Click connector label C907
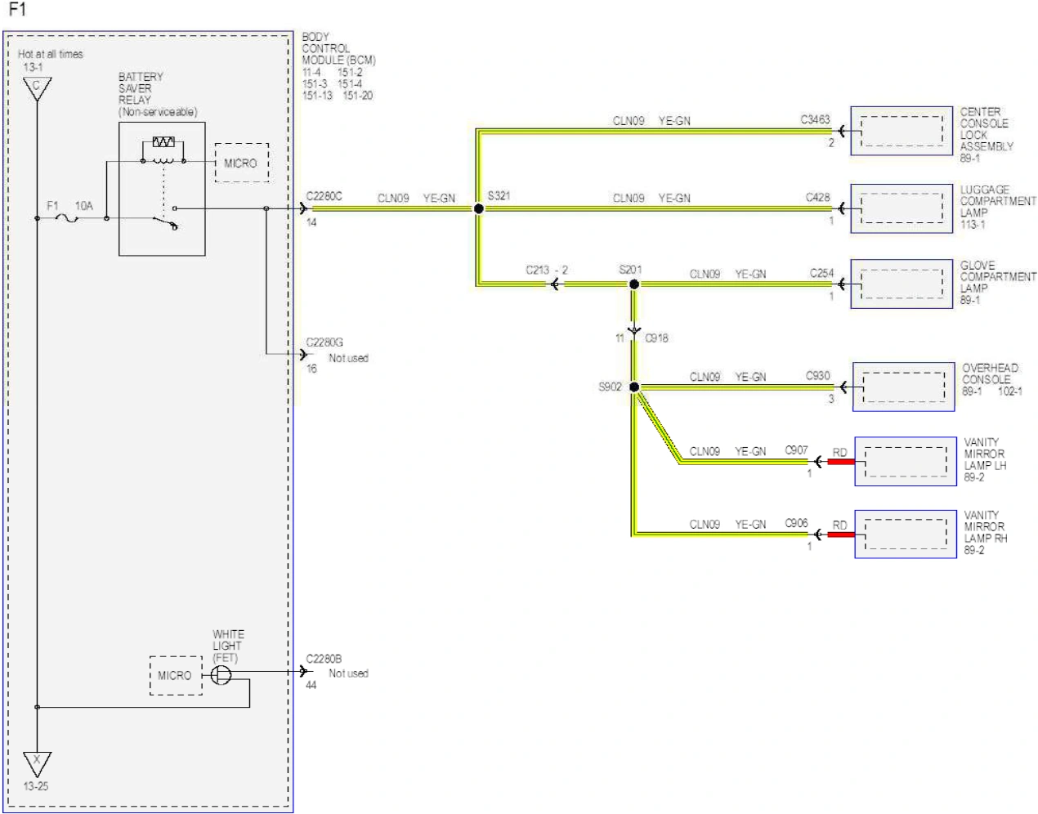 coord(796,449)
